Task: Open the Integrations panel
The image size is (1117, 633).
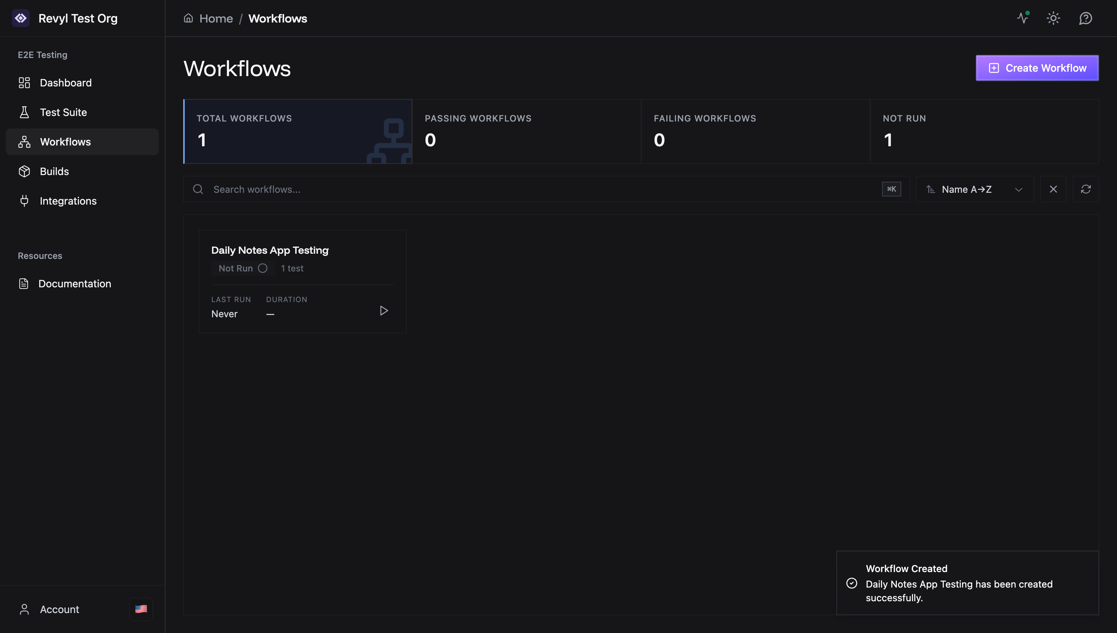Action: pyautogui.click(x=68, y=201)
